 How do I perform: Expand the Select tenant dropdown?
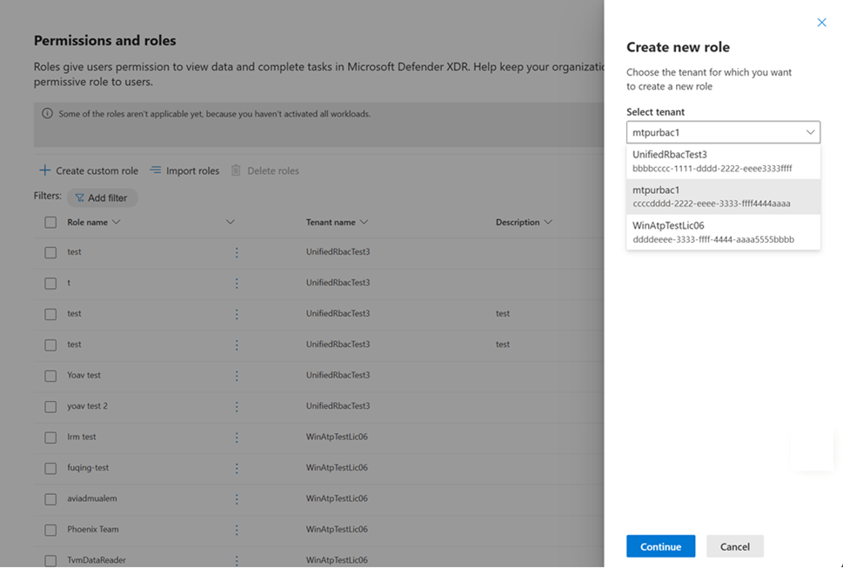(x=810, y=132)
